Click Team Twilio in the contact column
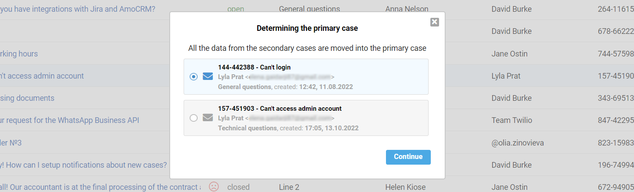 click(512, 120)
